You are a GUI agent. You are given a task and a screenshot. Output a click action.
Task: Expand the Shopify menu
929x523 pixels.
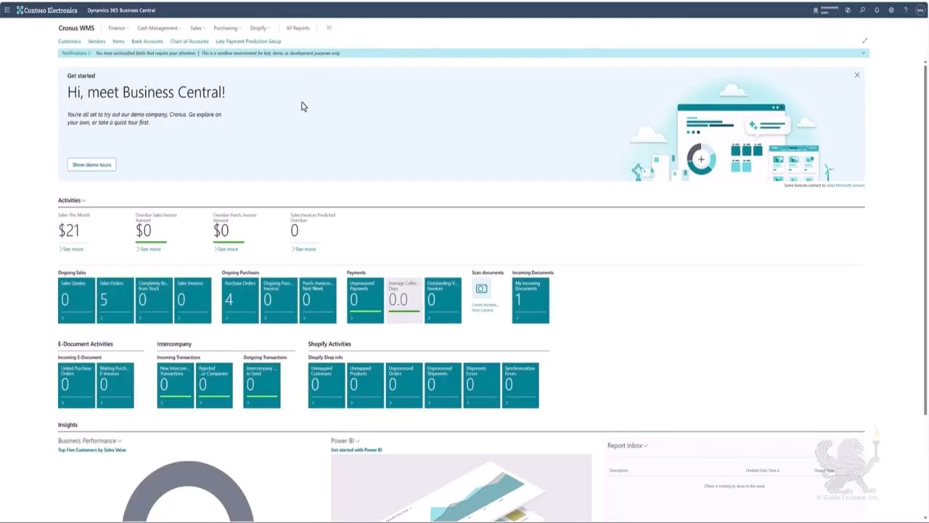[260, 28]
